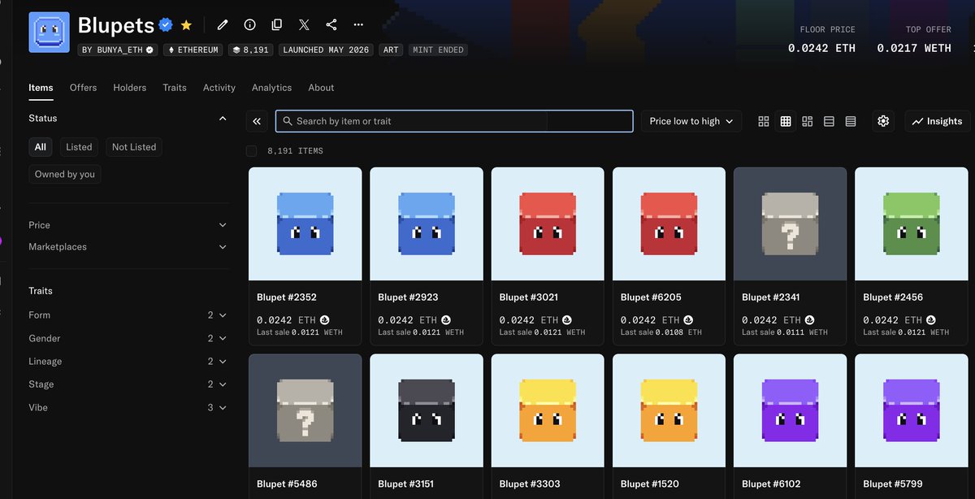Click the BY BUNYA_ETH creator link
The image size is (975, 499).
click(x=118, y=50)
